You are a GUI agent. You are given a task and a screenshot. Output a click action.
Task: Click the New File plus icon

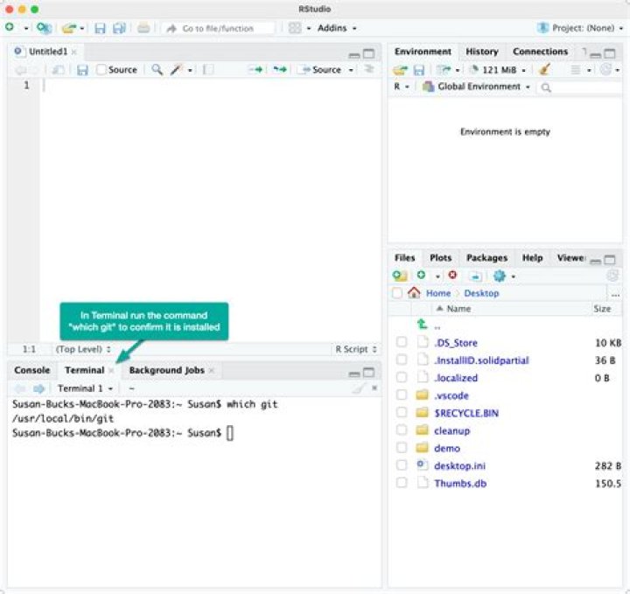coord(10,27)
